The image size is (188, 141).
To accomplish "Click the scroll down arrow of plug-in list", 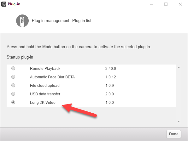I will pos(179,121).
